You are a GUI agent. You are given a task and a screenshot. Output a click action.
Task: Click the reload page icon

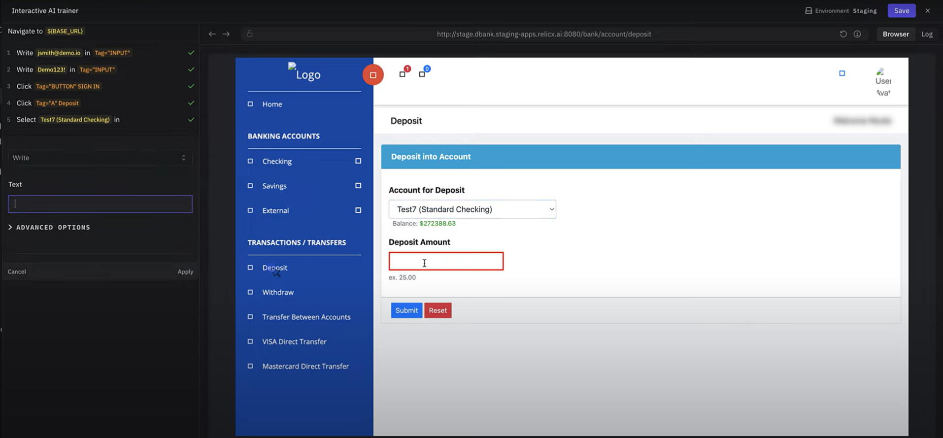coord(843,34)
